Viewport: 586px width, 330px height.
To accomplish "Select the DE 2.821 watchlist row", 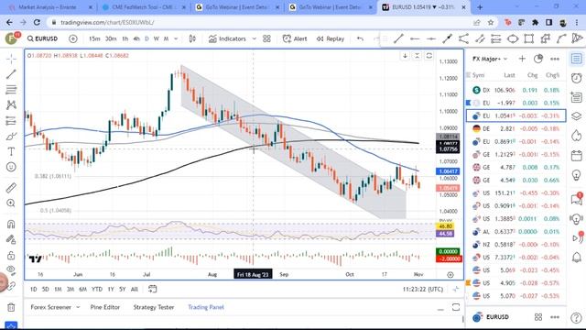I will [516, 128].
